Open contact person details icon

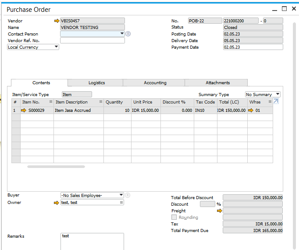(128, 34)
